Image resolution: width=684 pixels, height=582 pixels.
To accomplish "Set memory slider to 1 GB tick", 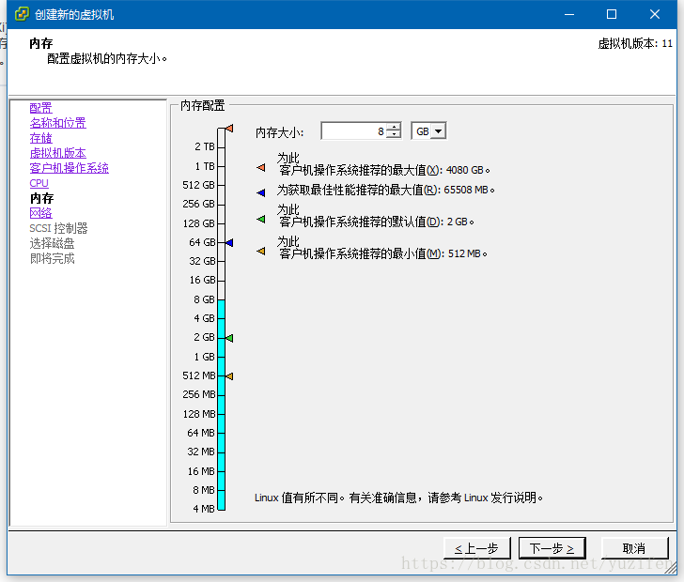I will [221, 357].
